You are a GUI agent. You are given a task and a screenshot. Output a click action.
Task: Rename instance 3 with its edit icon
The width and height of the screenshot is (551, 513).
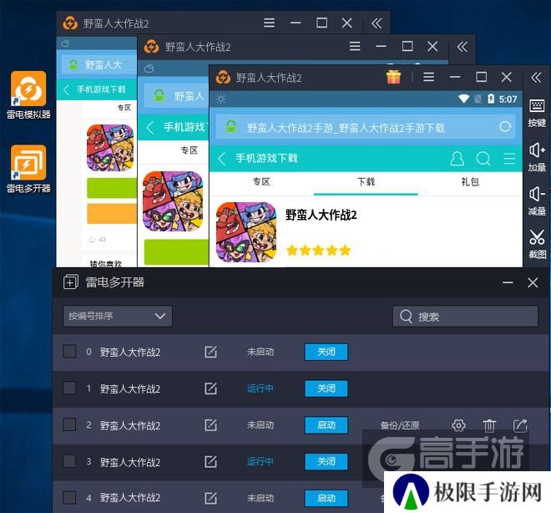210,461
